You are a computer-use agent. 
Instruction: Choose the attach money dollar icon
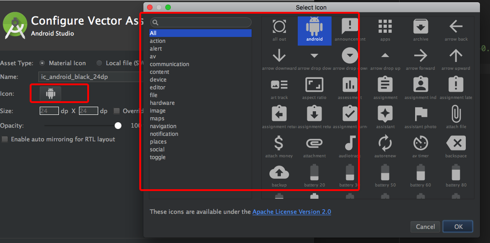pos(279,143)
